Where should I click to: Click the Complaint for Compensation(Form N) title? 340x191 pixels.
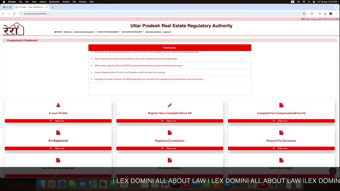pos(281,113)
